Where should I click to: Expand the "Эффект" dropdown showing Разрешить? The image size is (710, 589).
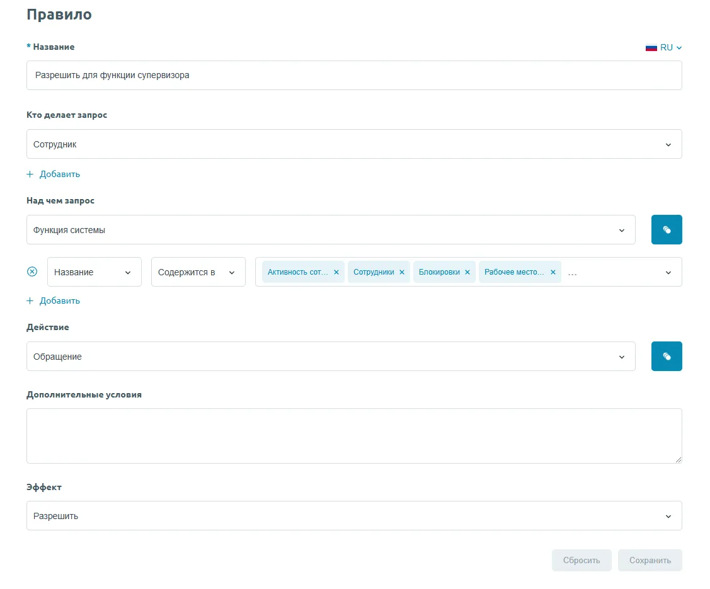tap(353, 516)
